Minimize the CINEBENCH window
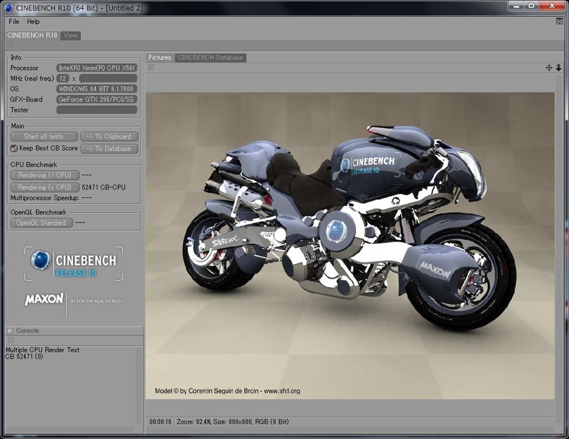The image size is (569, 439). pyautogui.click(x=517, y=6)
